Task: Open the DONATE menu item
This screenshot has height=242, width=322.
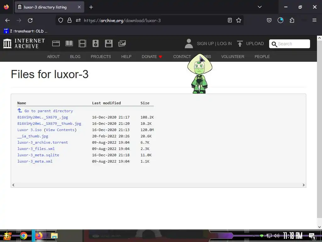Action: pos(152,57)
